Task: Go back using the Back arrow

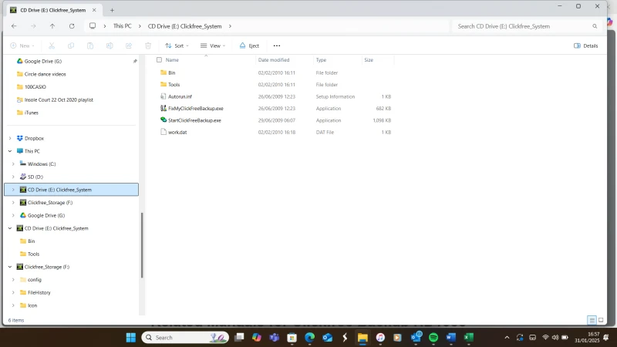Action: [x=14, y=26]
